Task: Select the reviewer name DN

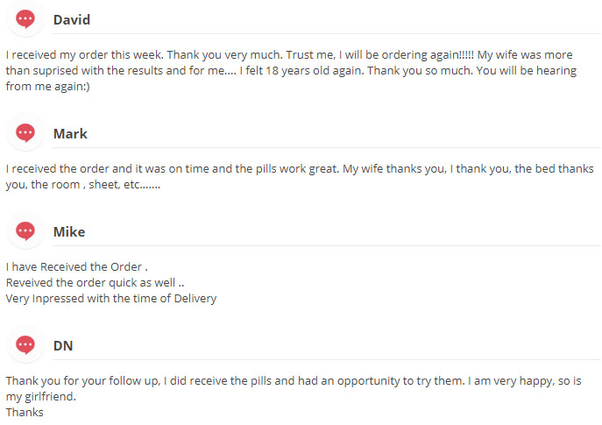Action: [x=63, y=345]
